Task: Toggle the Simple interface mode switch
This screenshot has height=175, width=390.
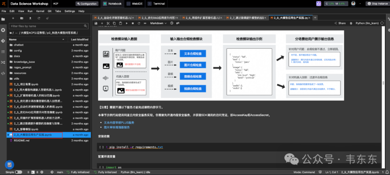Action: click(x=18, y=172)
